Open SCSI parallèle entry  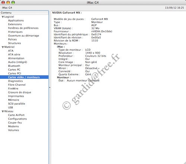(x=16, y=104)
